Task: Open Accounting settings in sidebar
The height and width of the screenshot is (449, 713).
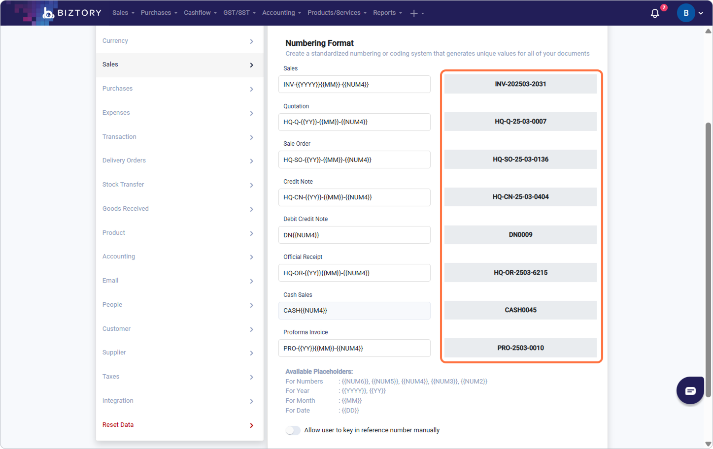Action: coord(180,257)
